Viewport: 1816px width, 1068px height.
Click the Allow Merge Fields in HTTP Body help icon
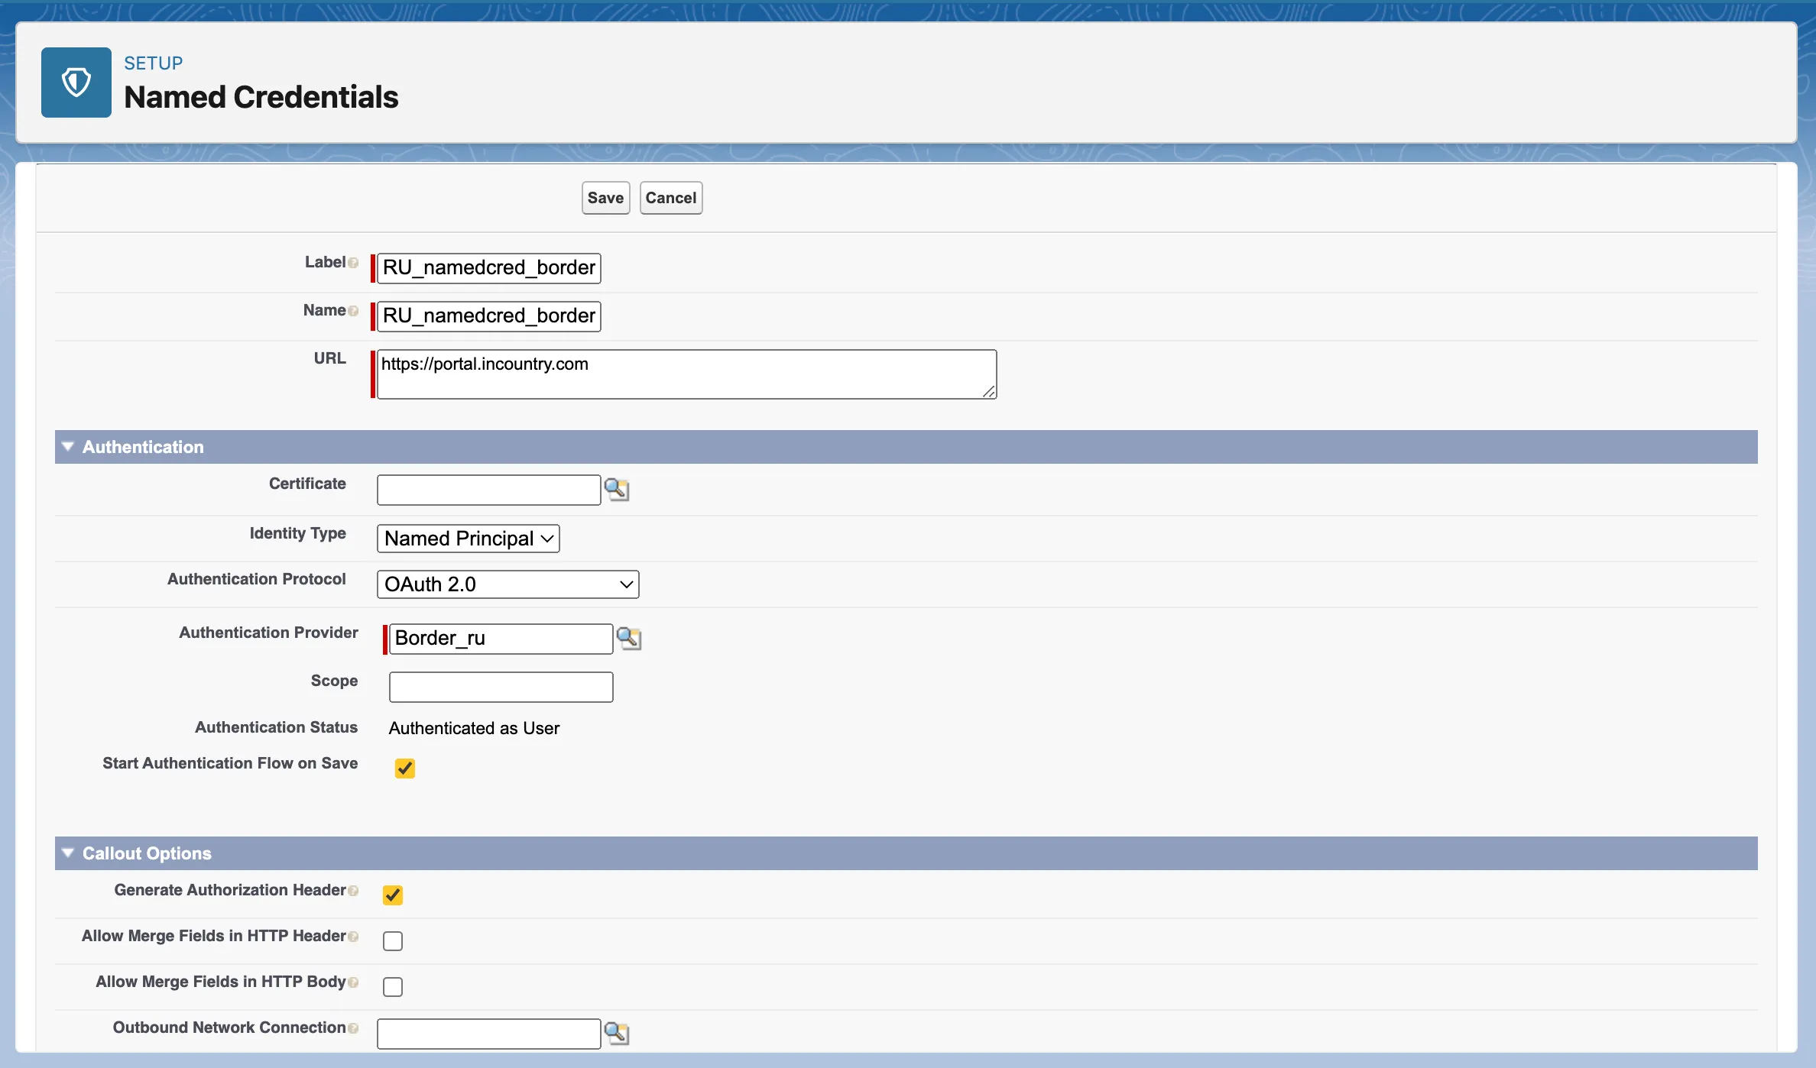[353, 982]
